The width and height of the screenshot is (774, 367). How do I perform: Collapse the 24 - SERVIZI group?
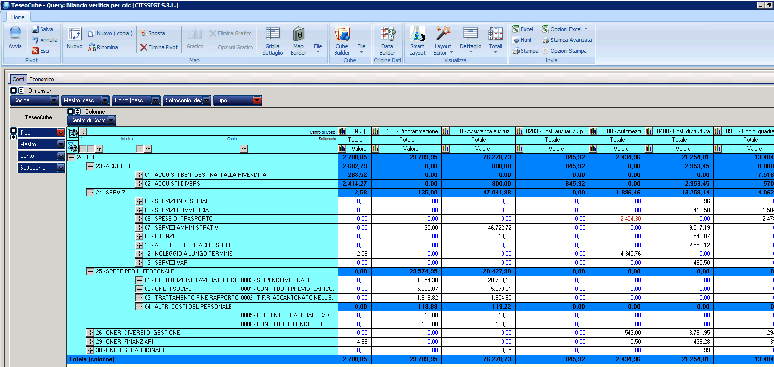tap(90, 193)
